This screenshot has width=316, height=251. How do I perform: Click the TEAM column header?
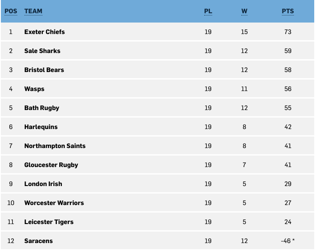point(33,11)
